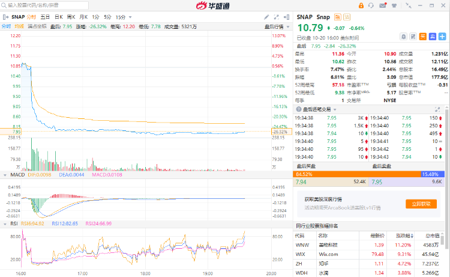Image resolution: width=450 pixels, height=277 pixels.
Task: Toggle the 分时 line display
Action: pyautogui.click(x=6, y=26)
